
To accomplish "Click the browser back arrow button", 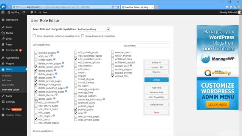I will tap(3, 7).
